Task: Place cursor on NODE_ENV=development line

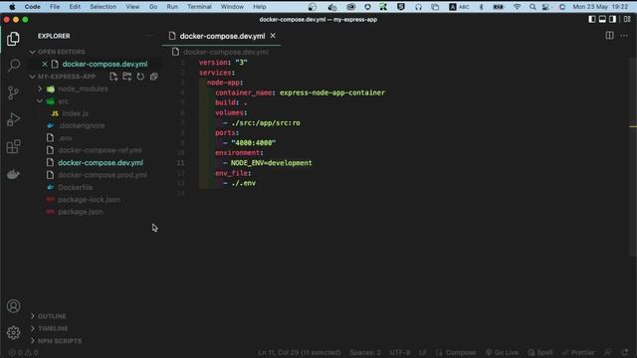Action: pyautogui.click(x=272, y=163)
